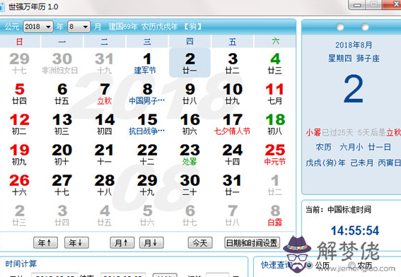
Task: Click the 时间计算 section title
Action: [21, 264]
